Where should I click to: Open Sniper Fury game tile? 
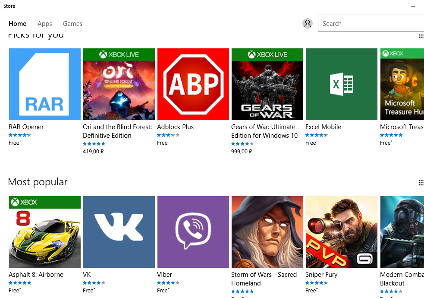(342, 232)
